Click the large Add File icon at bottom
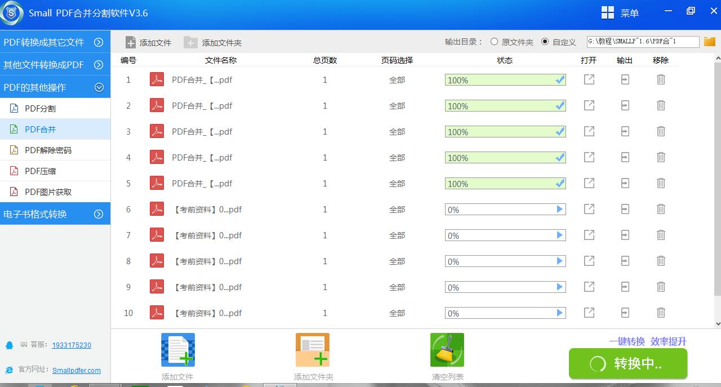 (x=178, y=350)
